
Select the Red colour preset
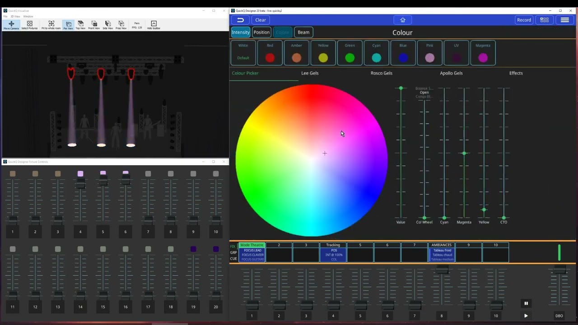pos(270,52)
